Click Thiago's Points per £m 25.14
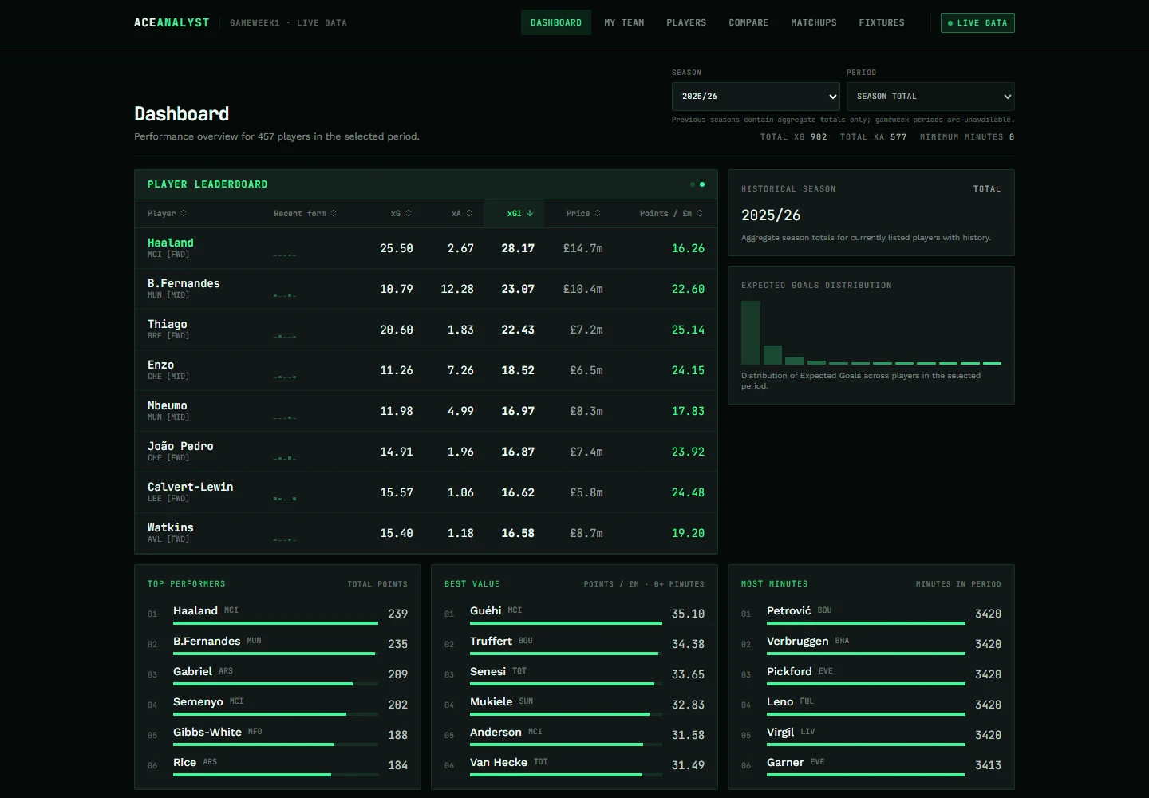Viewport: 1149px width, 798px height. pos(688,330)
